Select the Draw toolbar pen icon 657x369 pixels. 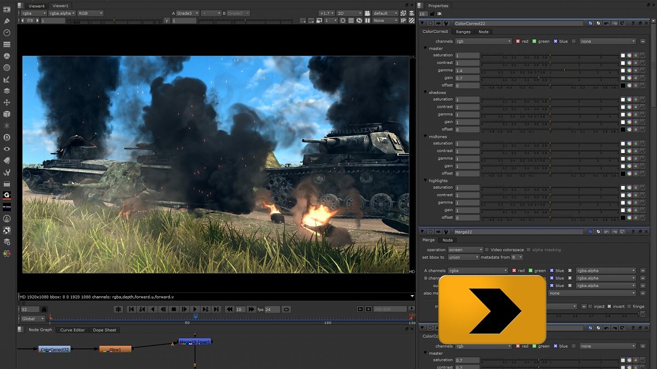[7, 21]
